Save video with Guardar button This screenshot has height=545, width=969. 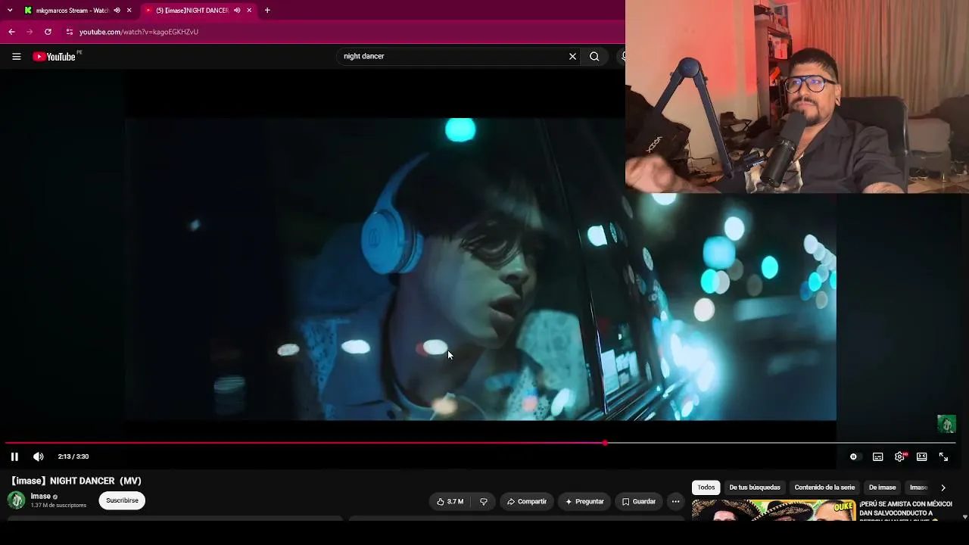click(639, 501)
